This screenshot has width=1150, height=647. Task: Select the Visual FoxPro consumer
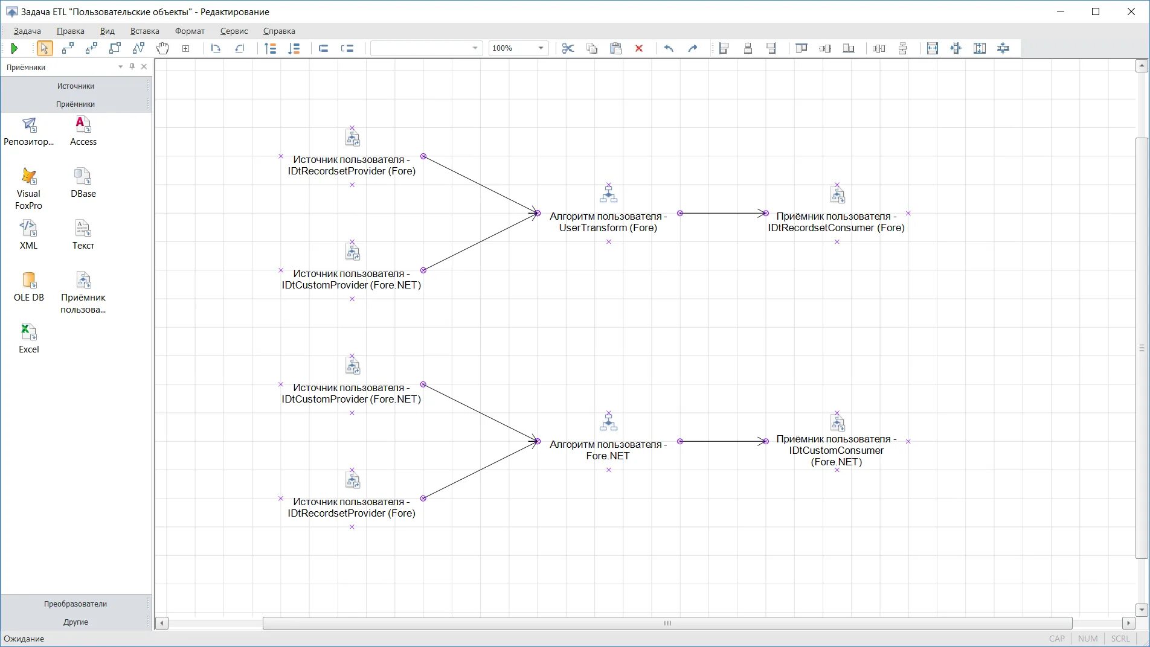[29, 189]
